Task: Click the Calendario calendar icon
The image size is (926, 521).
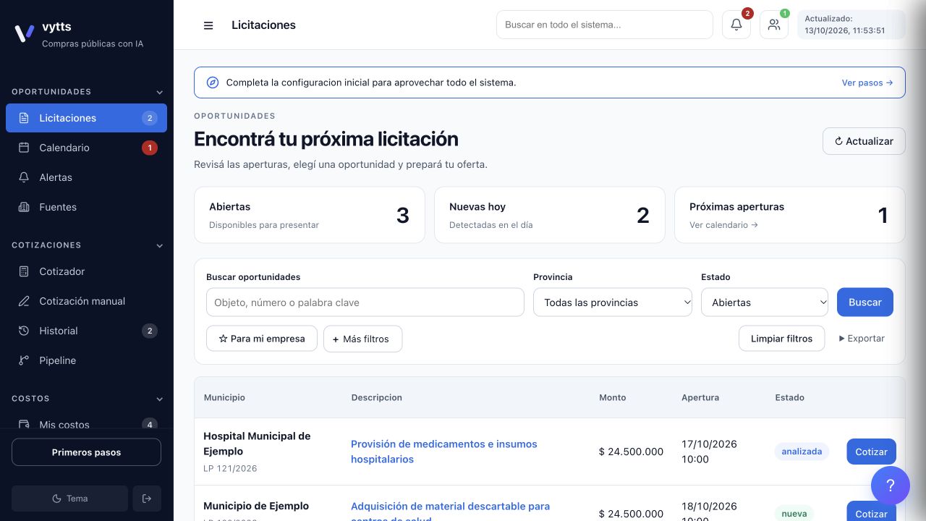Action: [x=24, y=148]
